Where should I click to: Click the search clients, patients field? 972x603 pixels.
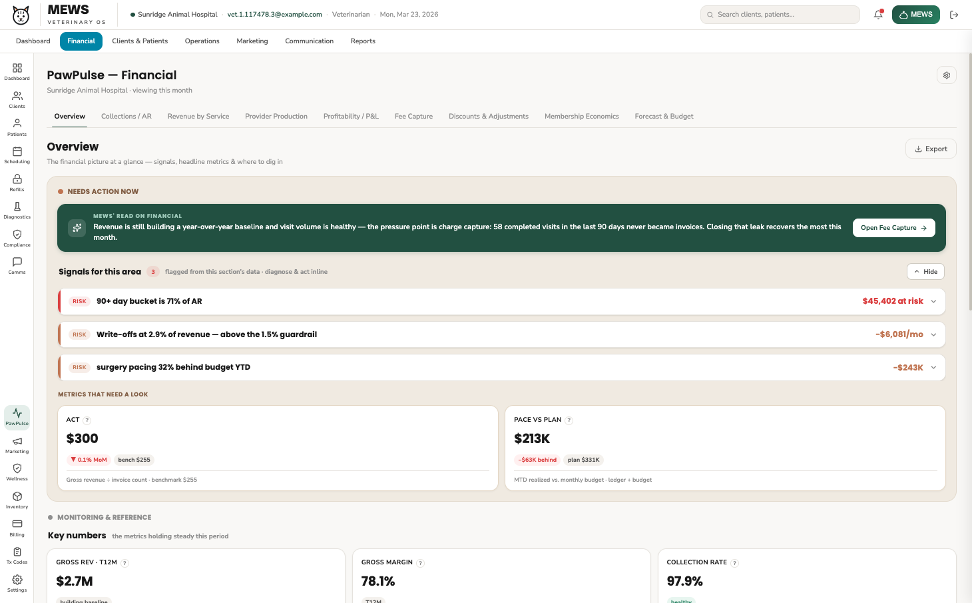click(780, 15)
